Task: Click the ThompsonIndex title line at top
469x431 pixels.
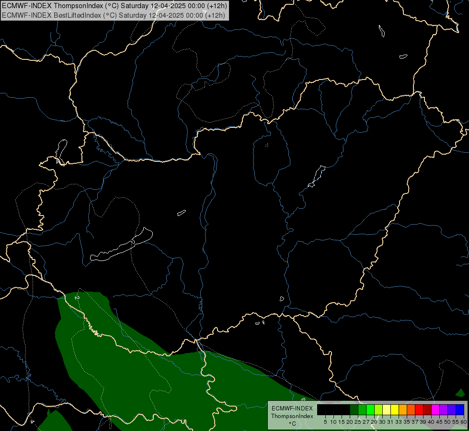Action: (x=114, y=6)
